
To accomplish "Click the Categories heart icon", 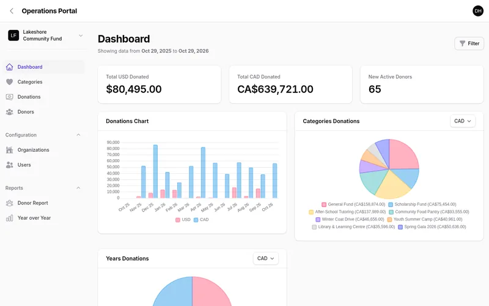I will (x=9, y=82).
